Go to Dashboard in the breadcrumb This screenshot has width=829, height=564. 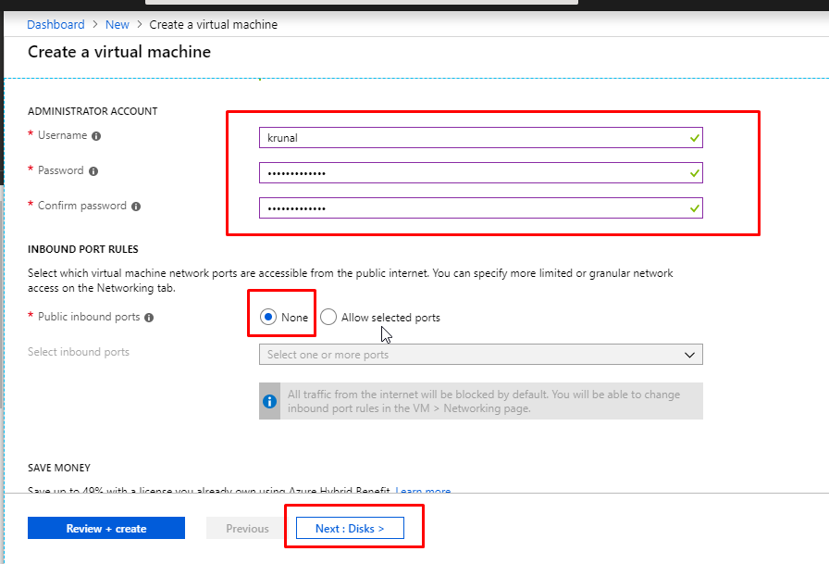coord(56,25)
